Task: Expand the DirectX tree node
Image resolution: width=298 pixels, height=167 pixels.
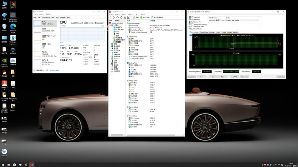Action: tap(110, 59)
